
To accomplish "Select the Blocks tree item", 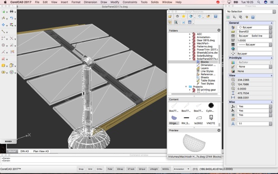I will tap(204, 62).
